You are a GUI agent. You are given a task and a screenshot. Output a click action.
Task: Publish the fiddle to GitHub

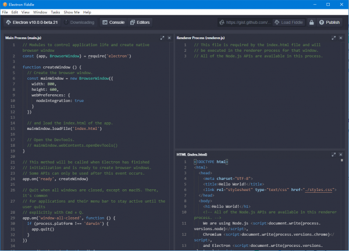click(x=329, y=22)
